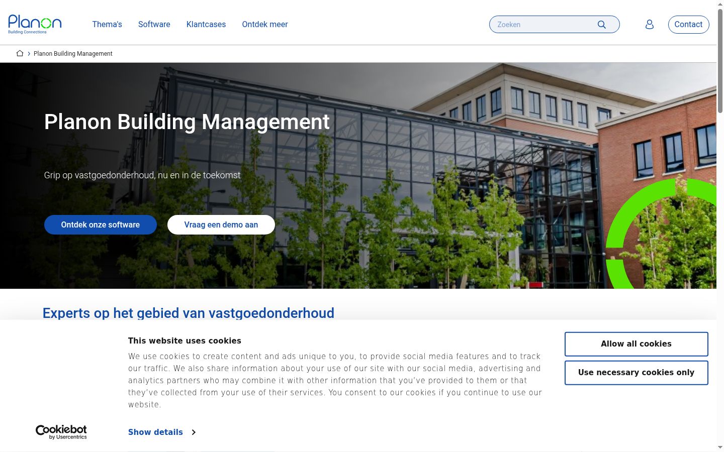Expand cookie details chevron arrow
The image size is (724, 452).
194,432
